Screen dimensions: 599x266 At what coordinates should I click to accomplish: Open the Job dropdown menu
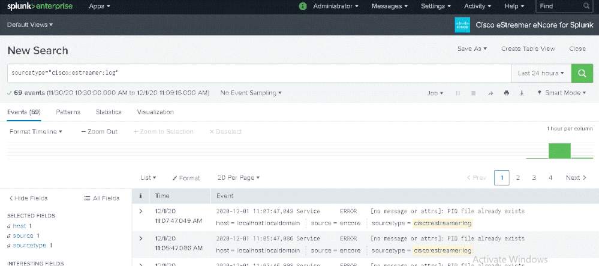(x=435, y=93)
